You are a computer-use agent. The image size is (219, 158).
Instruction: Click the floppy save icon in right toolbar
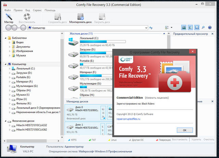pyautogui.click(x=197, y=27)
